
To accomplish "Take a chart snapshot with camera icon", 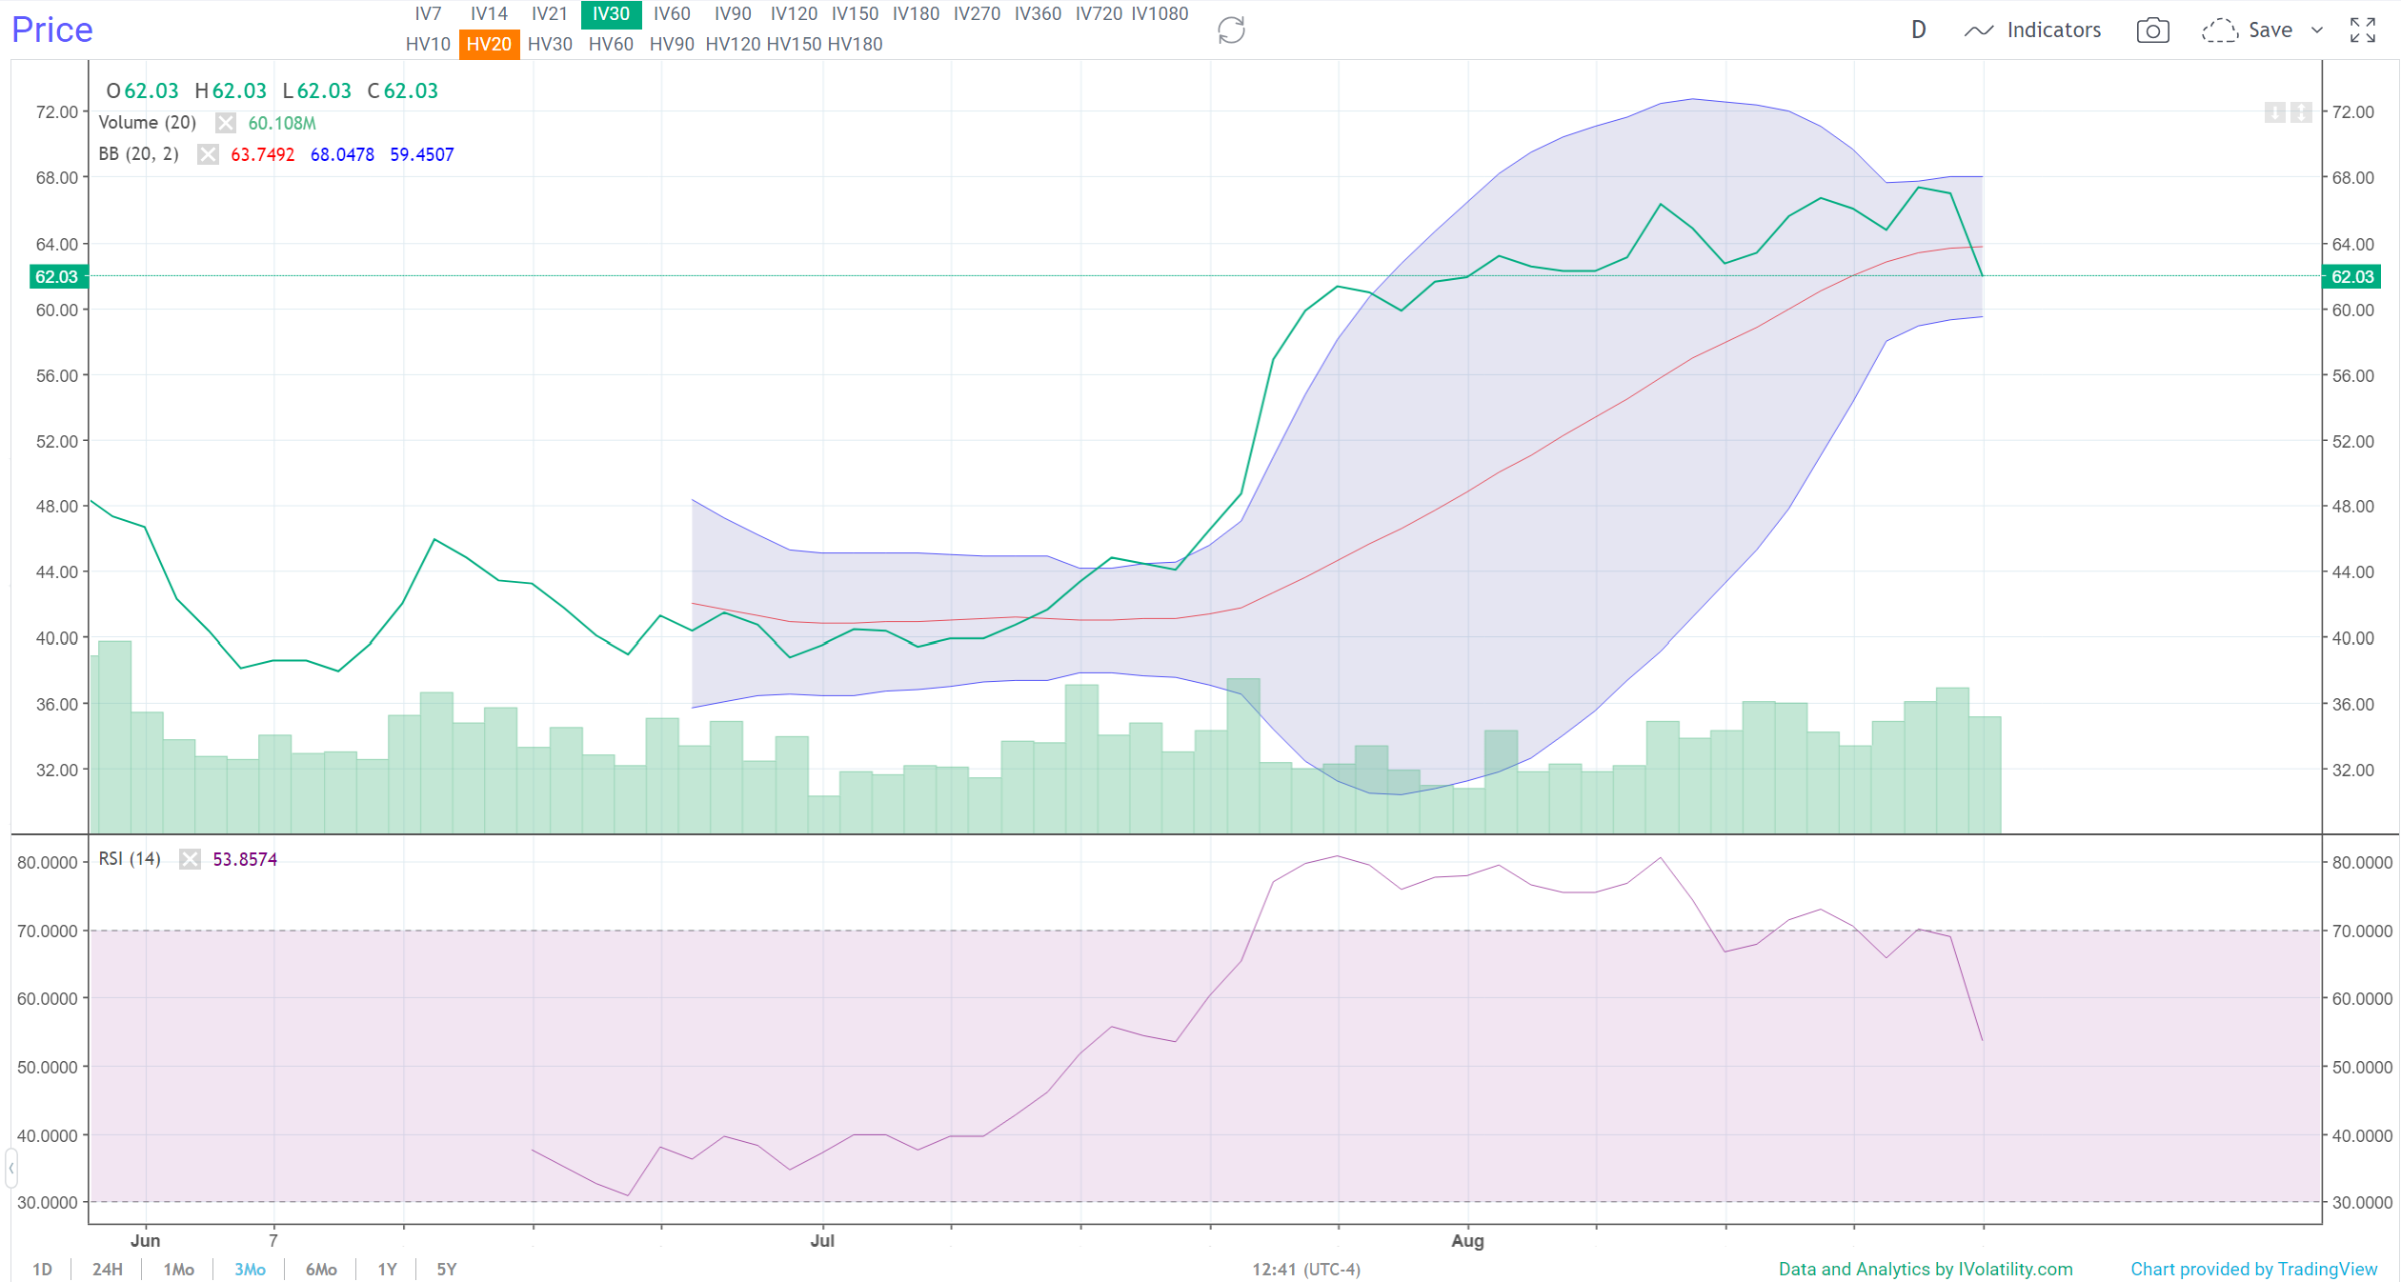I will [2152, 30].
